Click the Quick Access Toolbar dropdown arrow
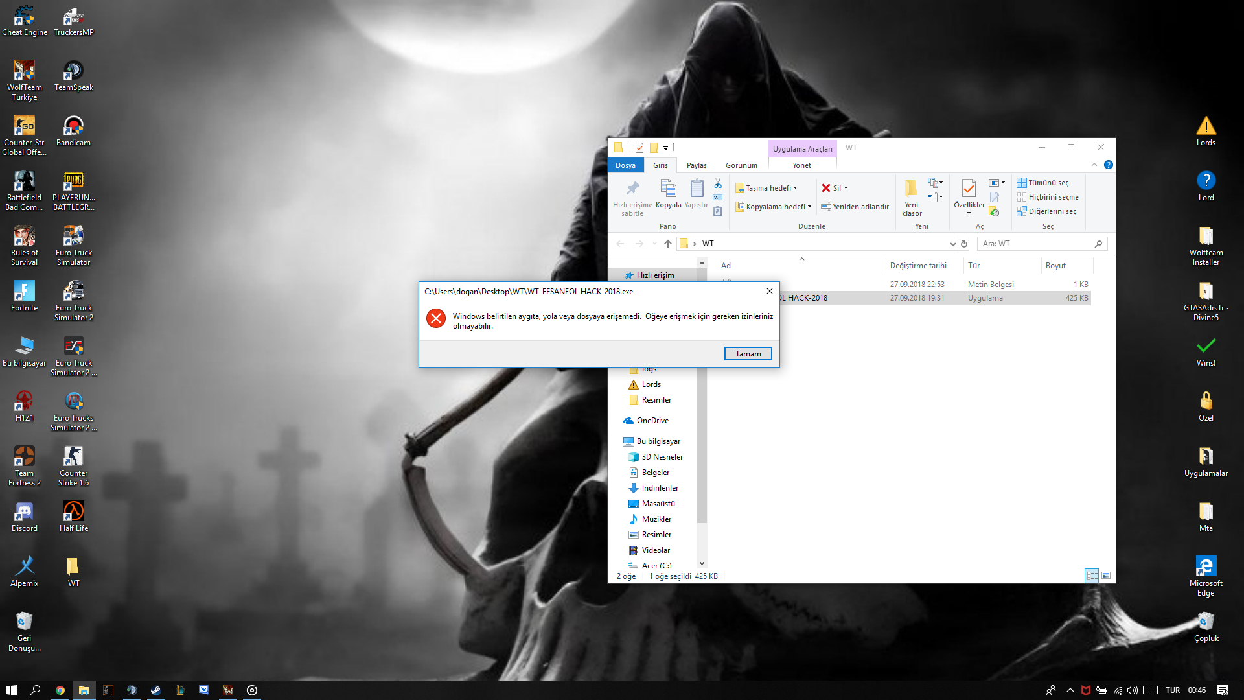Image resolution: width=1244 pixels, height=700 pixels. click(x=665, y=148)
